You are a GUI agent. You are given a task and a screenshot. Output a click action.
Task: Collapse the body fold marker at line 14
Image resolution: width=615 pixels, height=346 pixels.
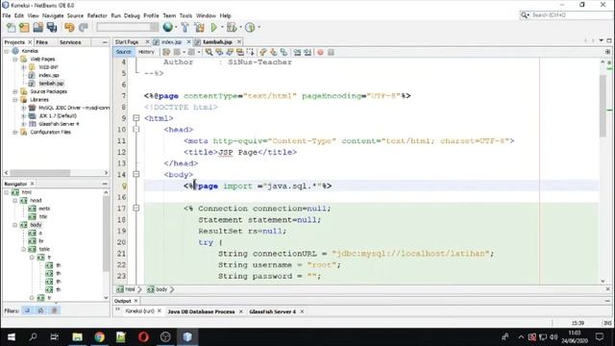pos(136,174)
